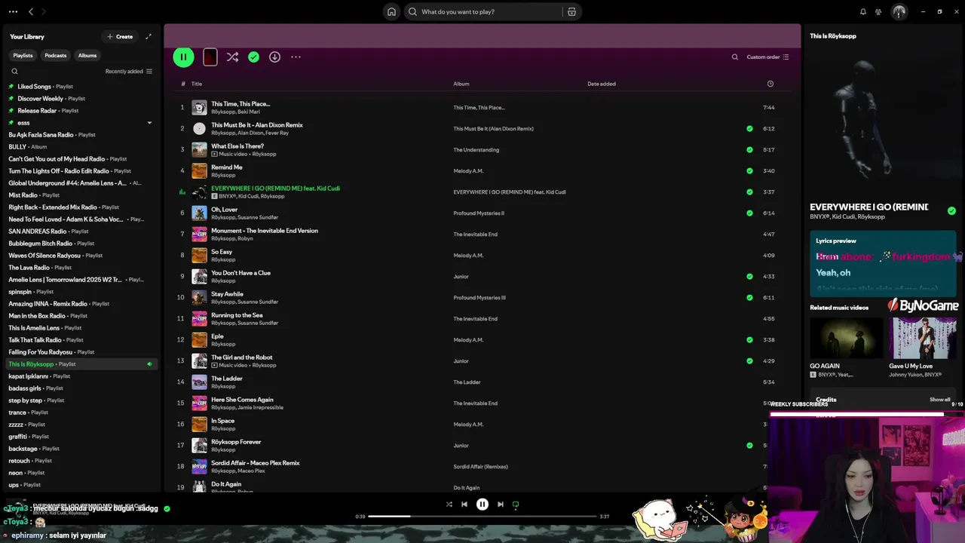Filter library by Playlists
Viewport: 965px width, 543px height.
(x=23, y=55)
